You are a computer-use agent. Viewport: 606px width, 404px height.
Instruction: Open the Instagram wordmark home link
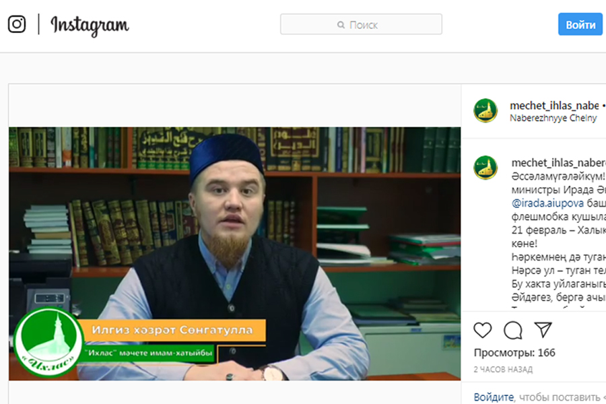[90, 26]
